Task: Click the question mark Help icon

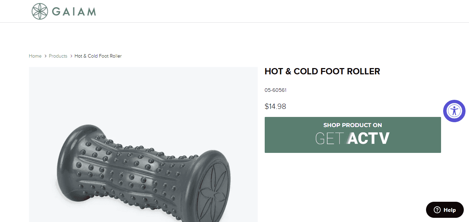Action: coord(437,210)
